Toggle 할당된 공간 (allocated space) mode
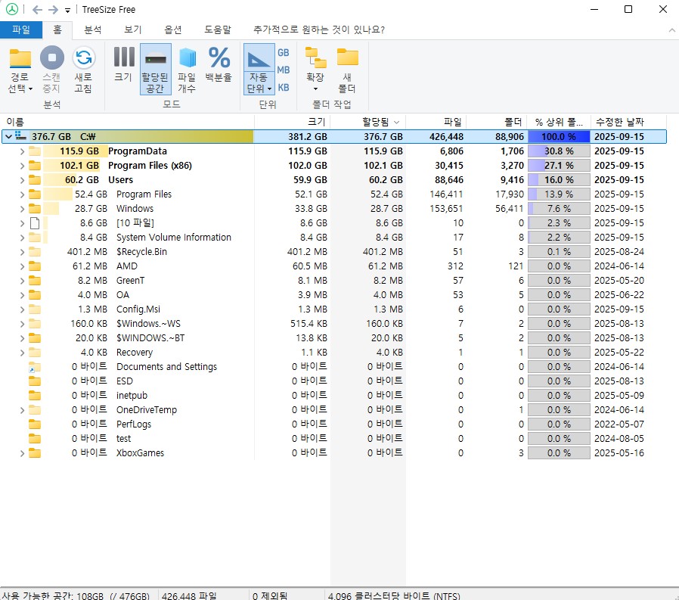This screenshot has width=679, height=600. [x=156, y=70]
